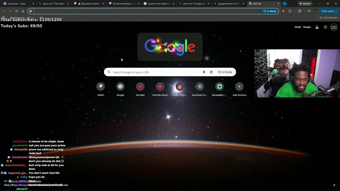The height and width of the screenshot is (191, 340).
Task: Open Search Labs flask icon
Action: click(x=317, y=27)
